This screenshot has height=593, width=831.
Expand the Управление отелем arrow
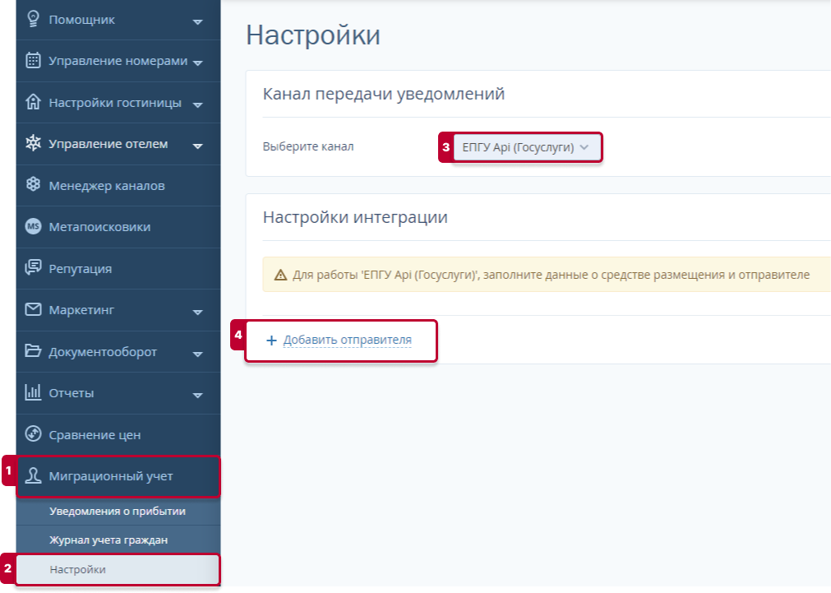[x=197, y=146]
